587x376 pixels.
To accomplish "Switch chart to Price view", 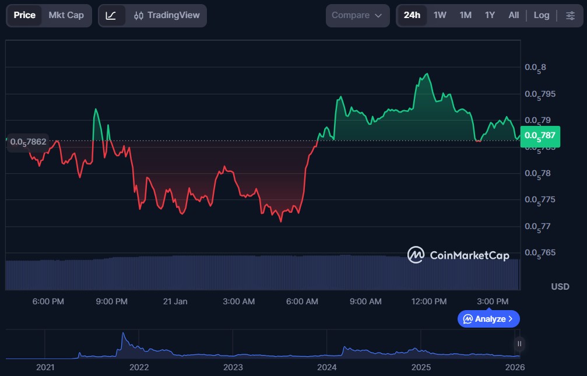I will 24,16.
